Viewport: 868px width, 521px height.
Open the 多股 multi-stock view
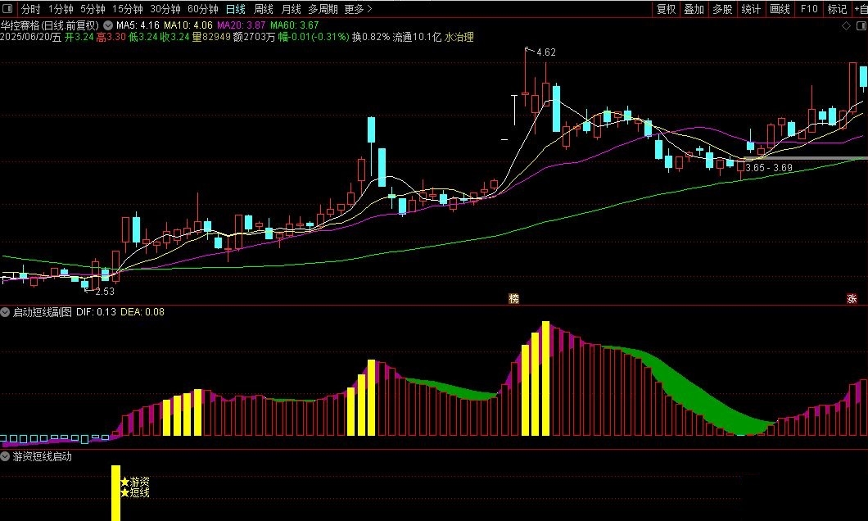tap(722, 9)
